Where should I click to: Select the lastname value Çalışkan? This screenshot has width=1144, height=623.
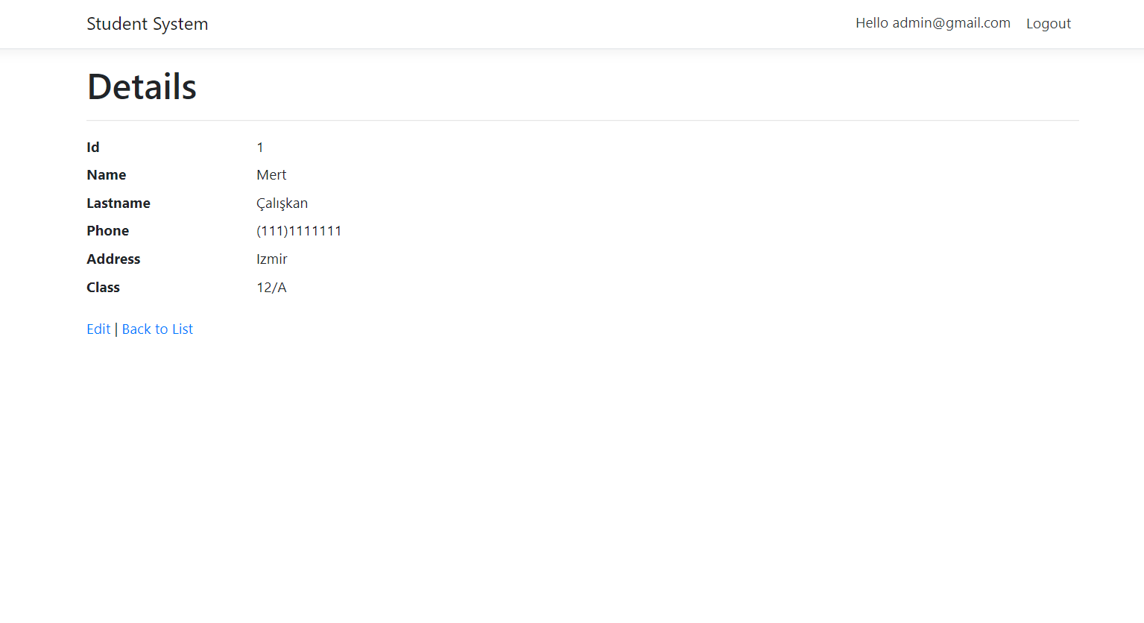tap(282, 203)
